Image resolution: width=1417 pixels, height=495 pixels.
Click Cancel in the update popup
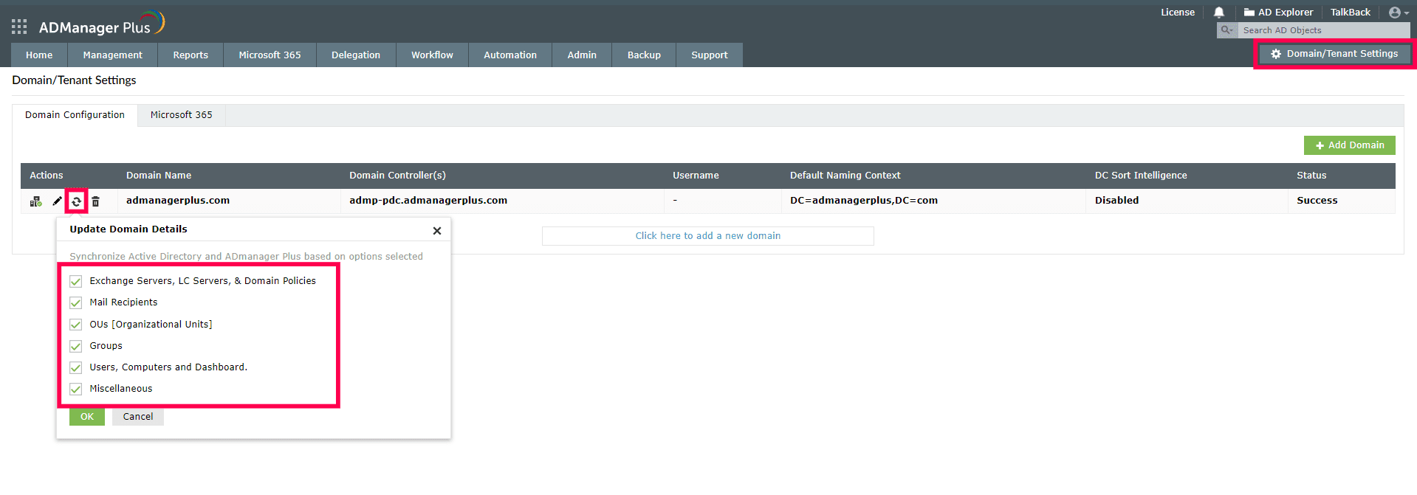(138, 417)
